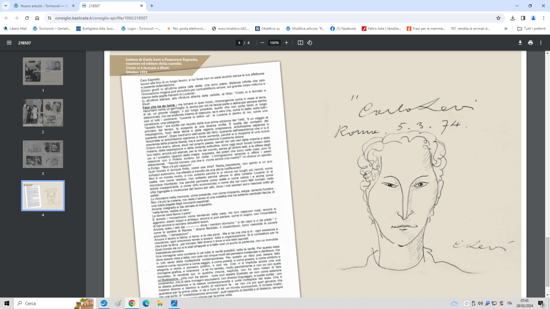Select page 4 thumbnail
Screen dimensions: 550x309
43,196
